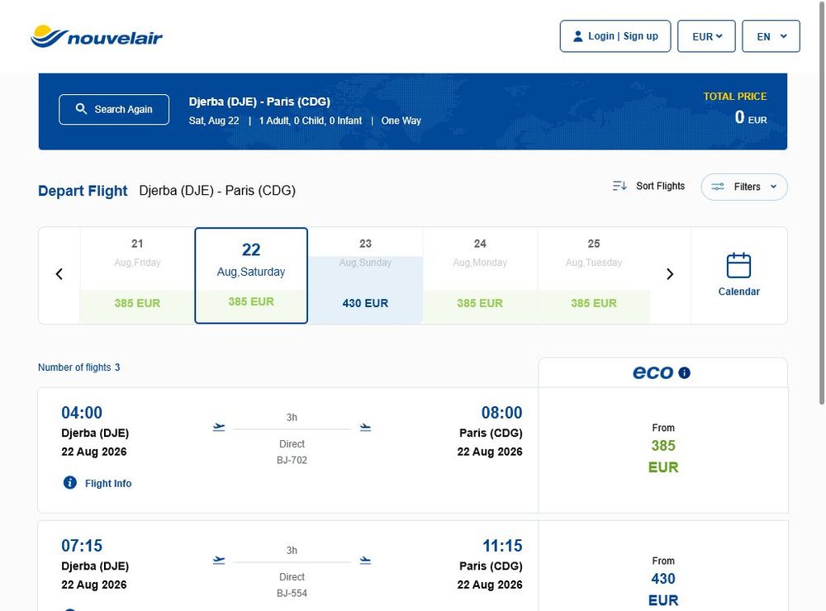Click the TOTAL PRICE 0 EUR value
Image resolution: width=826 pixels, height=611 pixels.
[751, 117]
